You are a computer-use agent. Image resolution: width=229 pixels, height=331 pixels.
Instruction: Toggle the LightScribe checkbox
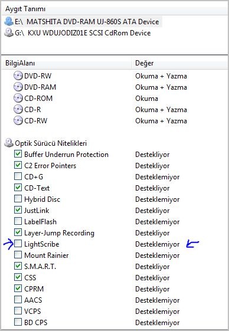click(x=18, y=244)
